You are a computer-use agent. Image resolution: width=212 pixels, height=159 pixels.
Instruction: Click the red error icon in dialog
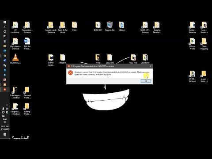tap(70, 72)
